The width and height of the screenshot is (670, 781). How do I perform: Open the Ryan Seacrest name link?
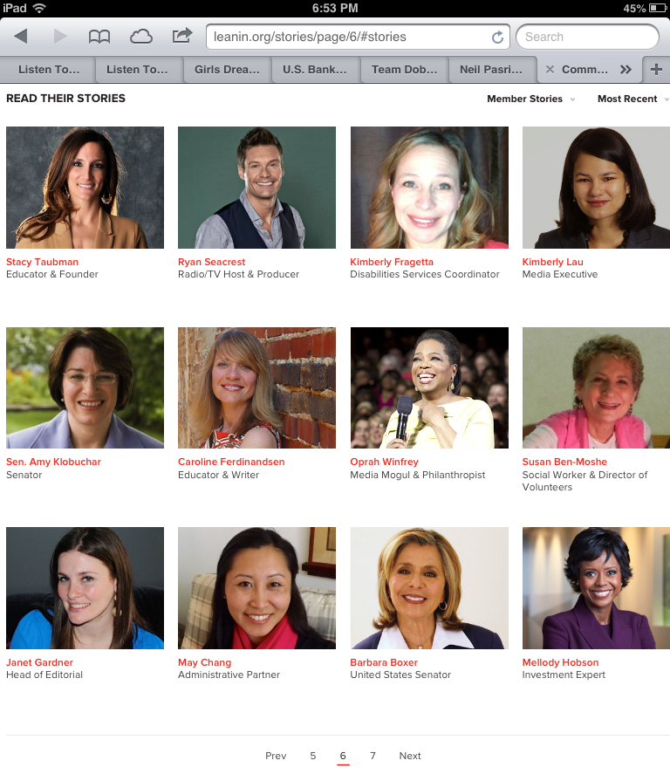tap(211, 262)
